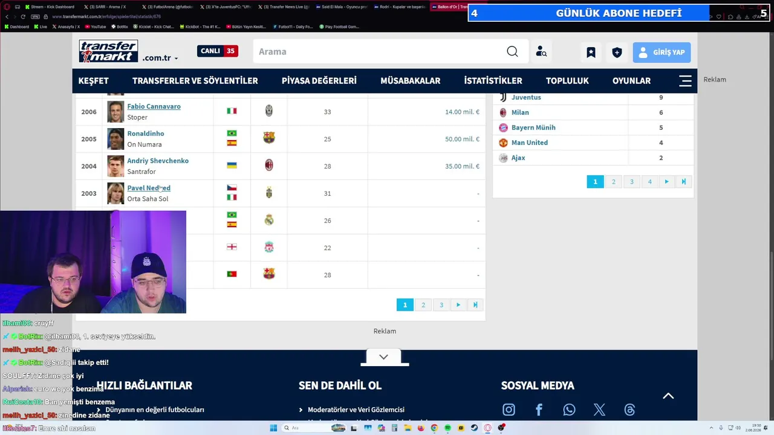Viewport: 774px width, 435px height.
Task: Click the Transfermarkt logo
Action: (x=108, y=51)
